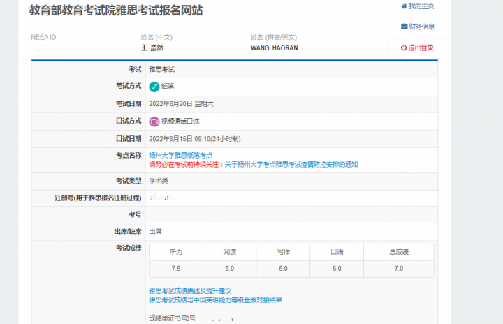Open the 扬州大学雅思纸笔考点 link
This screenshot has height=324, width=503.
180,155
